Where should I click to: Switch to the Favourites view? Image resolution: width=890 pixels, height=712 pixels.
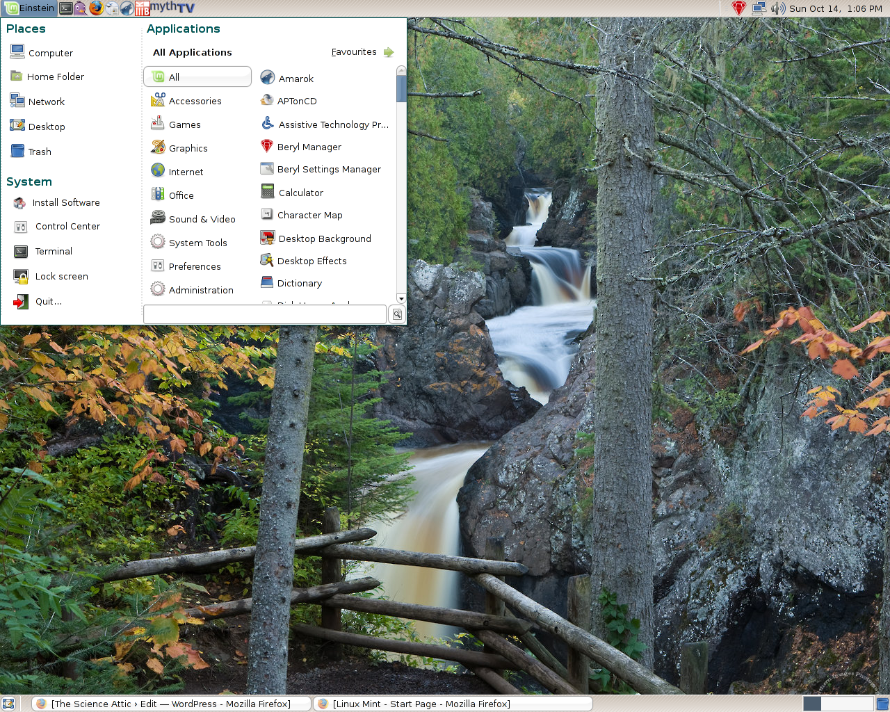pyautogui.click(x=362, y=52)
